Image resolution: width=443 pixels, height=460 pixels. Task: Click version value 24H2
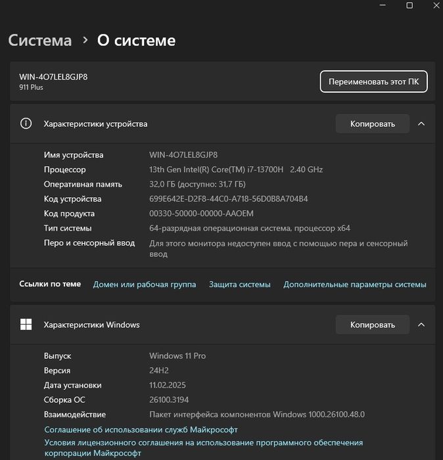click(158, 371)
